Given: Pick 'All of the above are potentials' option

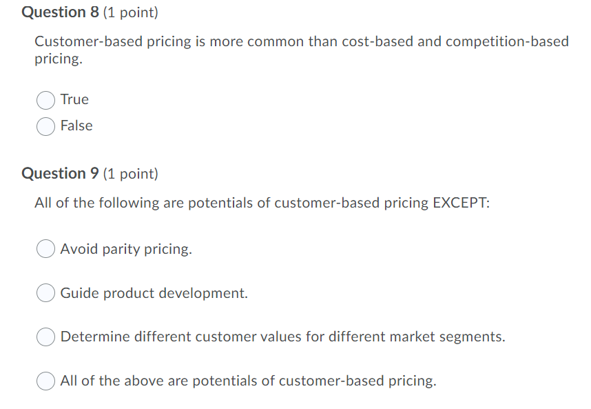Looking at the screenshot, I should (x=45, y=381).
